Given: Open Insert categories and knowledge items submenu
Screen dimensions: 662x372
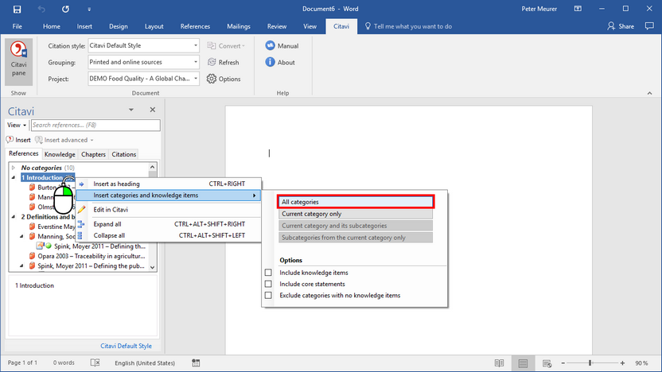Looking at the screenshot, I should 169,196.
